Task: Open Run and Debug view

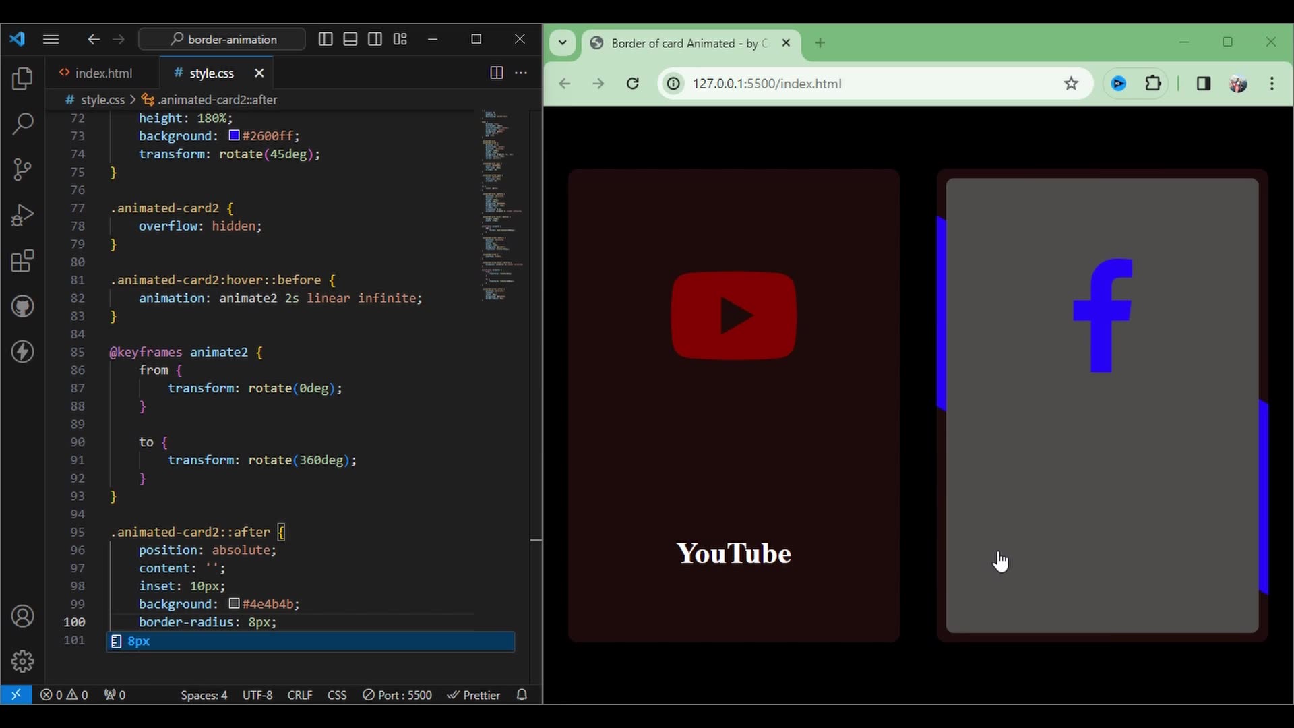Action: [x=22, y=215]
